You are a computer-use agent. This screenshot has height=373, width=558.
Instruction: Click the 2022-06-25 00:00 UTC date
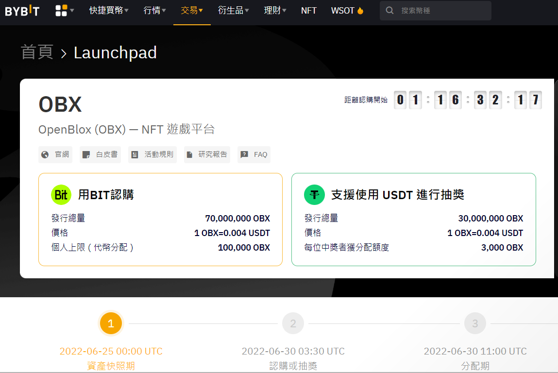coord(111,351)
